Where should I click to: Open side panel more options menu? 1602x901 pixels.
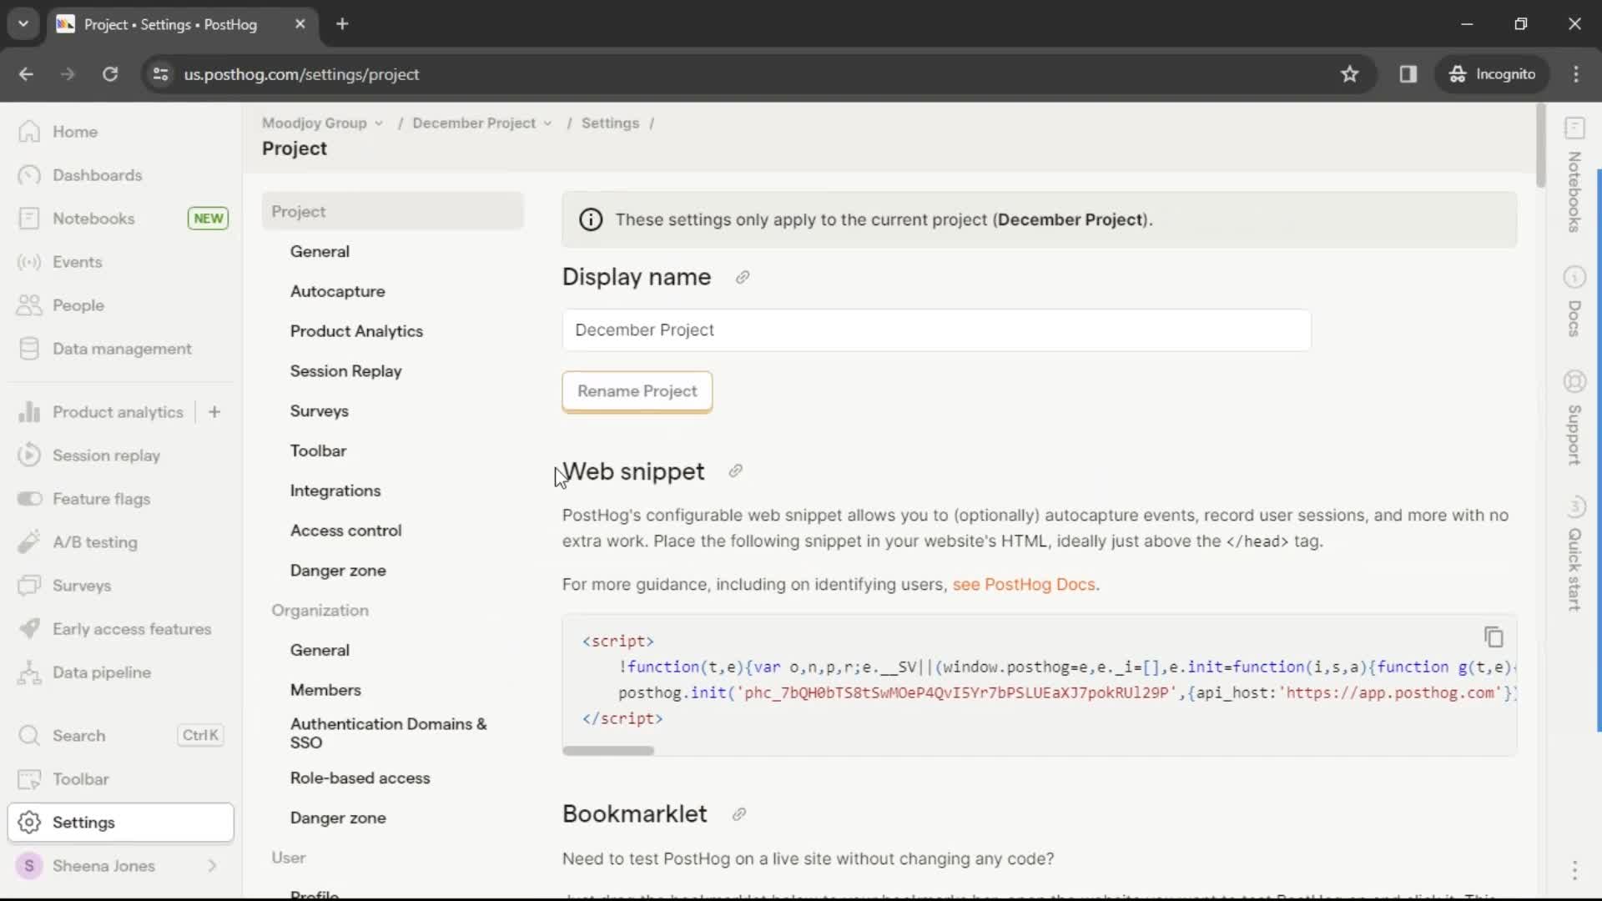[1574, 870]
